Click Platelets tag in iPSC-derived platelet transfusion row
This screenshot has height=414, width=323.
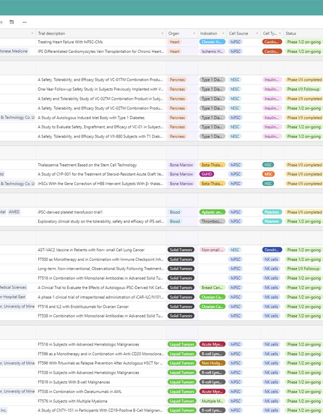(x=272, y=212)
